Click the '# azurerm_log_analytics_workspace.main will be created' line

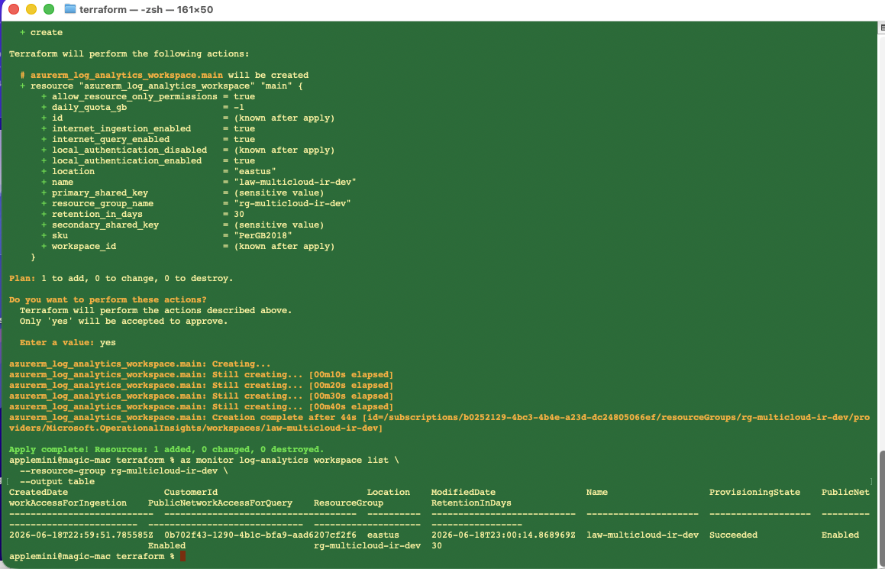tap(164, 75)
